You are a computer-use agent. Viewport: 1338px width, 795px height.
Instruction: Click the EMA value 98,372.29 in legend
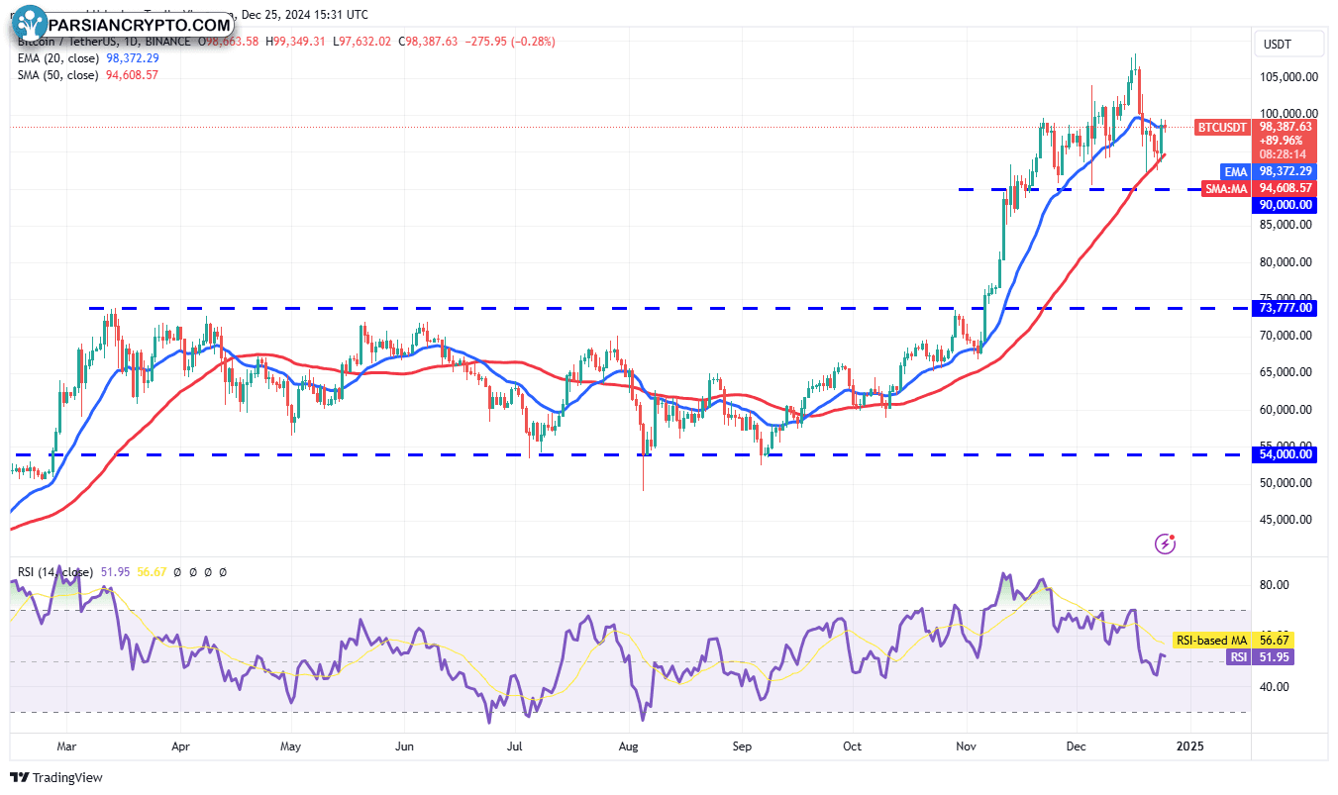pos(132,58)
